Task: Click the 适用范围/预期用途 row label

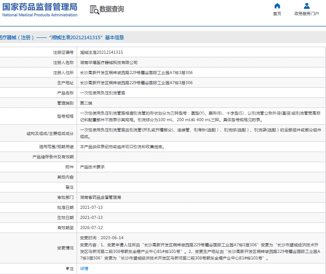Action: pyautogui.click(x=56, y=147)
